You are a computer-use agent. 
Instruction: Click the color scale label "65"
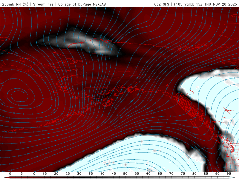coord(160,174)
